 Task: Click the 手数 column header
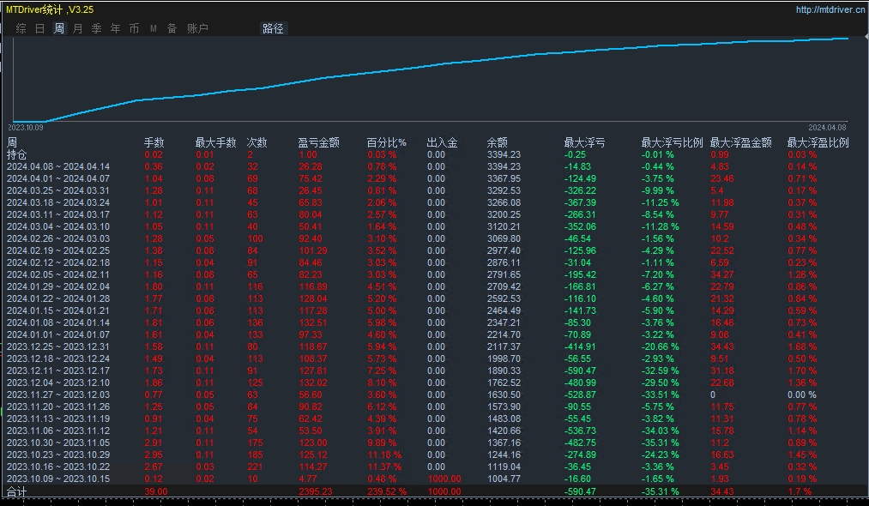154,142
